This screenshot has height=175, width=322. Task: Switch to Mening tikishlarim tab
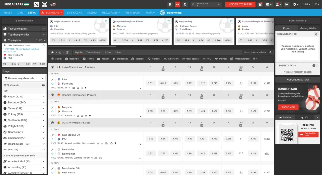pos(308,28)
